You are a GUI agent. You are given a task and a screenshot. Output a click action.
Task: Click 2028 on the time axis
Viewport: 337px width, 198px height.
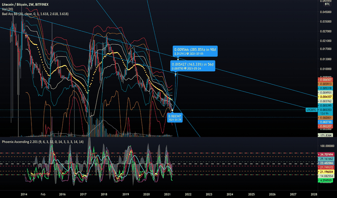(x=314, y=194)
